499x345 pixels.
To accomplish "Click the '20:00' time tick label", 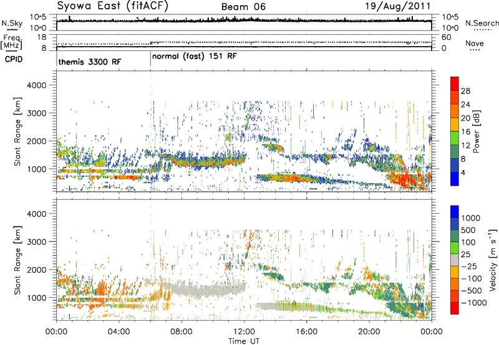I will point(369,332).
